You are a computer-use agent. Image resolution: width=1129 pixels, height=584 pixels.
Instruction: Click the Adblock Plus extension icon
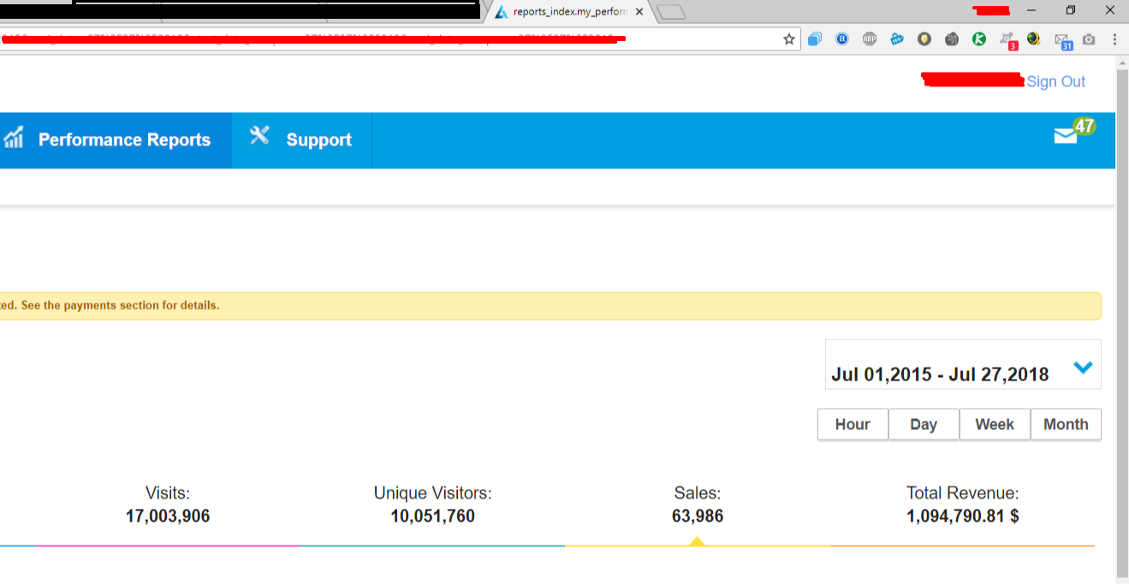[870, 39]
